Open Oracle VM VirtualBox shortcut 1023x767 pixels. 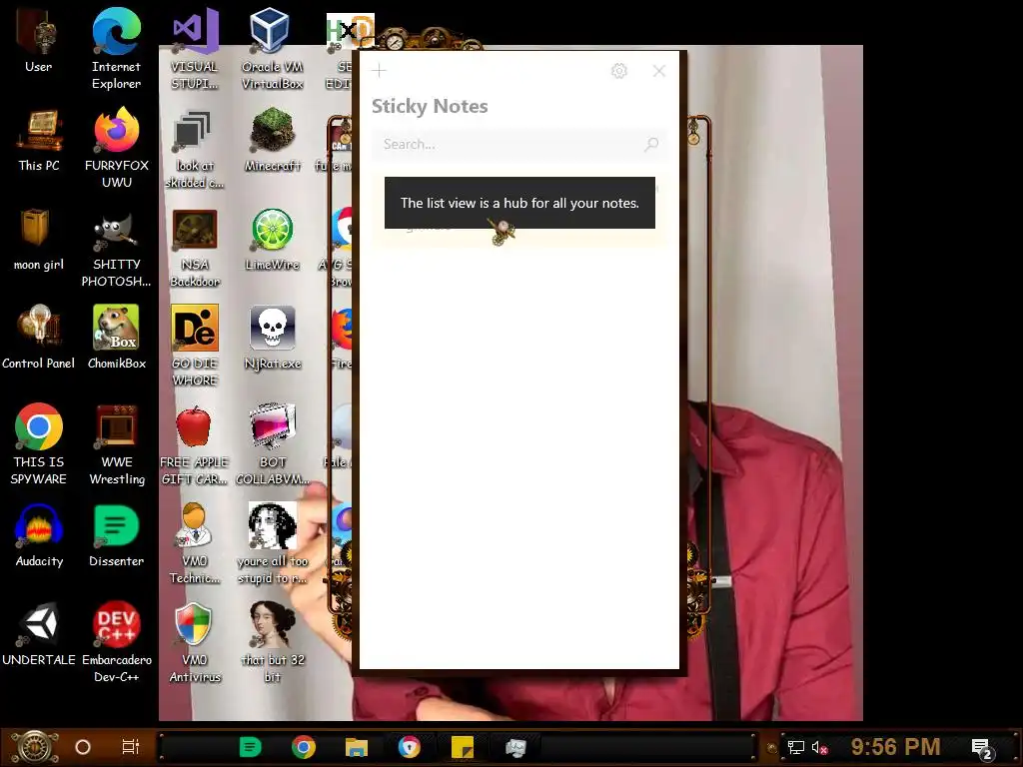[x=272, y=49]
